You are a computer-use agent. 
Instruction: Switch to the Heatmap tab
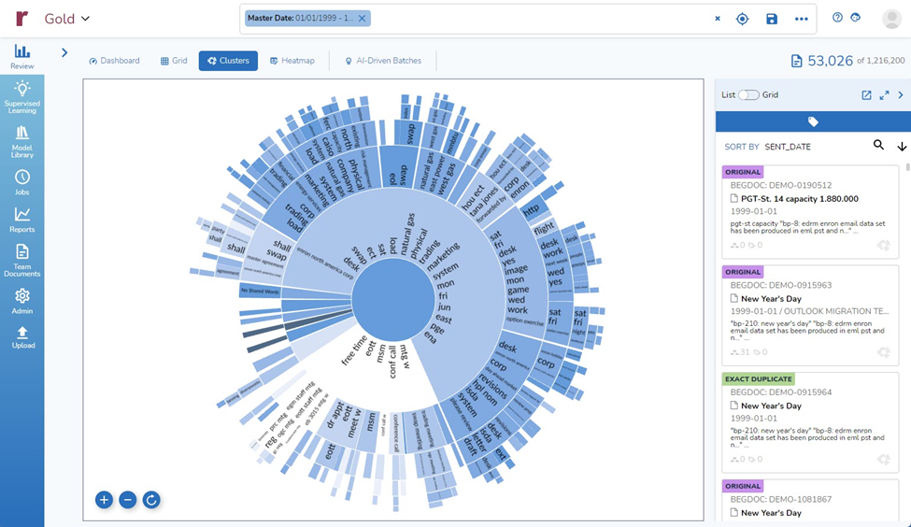point(292,61)
